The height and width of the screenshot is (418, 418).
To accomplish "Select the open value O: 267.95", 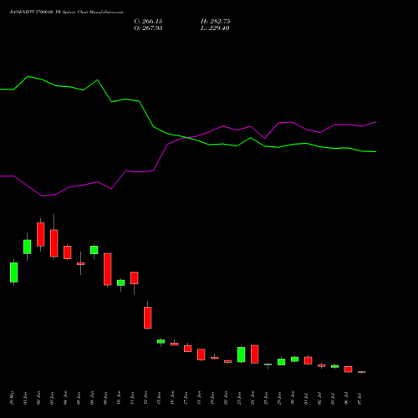I will click(148, 28).
